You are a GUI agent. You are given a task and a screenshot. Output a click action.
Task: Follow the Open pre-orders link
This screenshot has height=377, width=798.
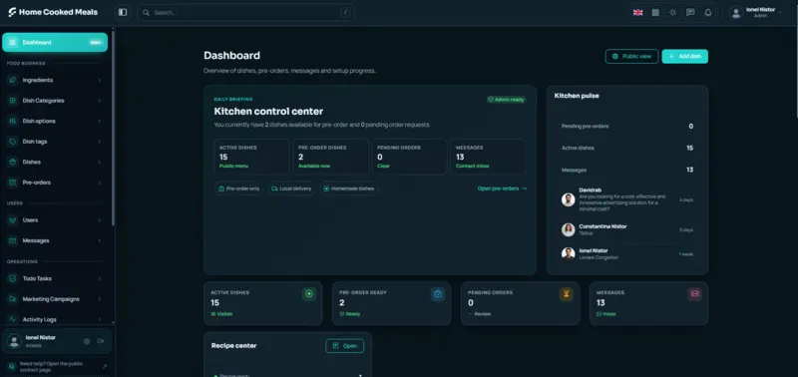point(502,188)
